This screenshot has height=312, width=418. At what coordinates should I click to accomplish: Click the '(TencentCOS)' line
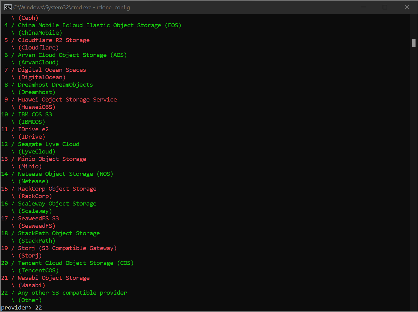38,271
